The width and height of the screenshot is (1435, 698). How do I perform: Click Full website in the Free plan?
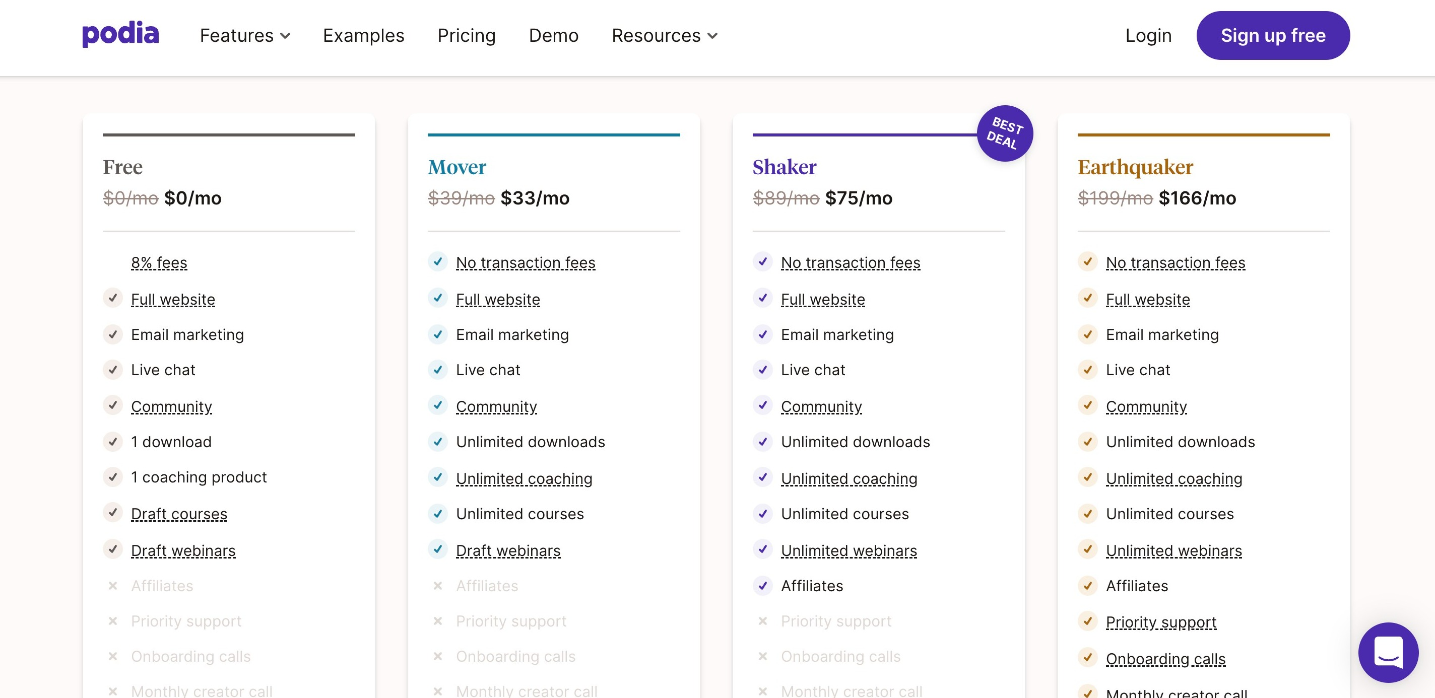[x=173, y=300]
